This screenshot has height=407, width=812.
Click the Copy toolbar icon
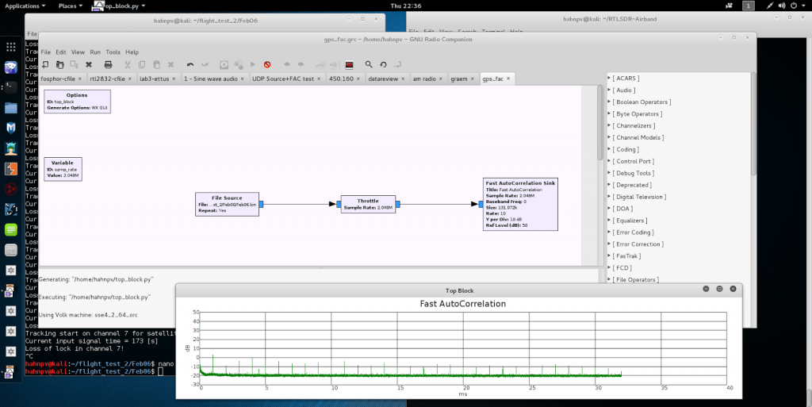click(x=142, y=65)
